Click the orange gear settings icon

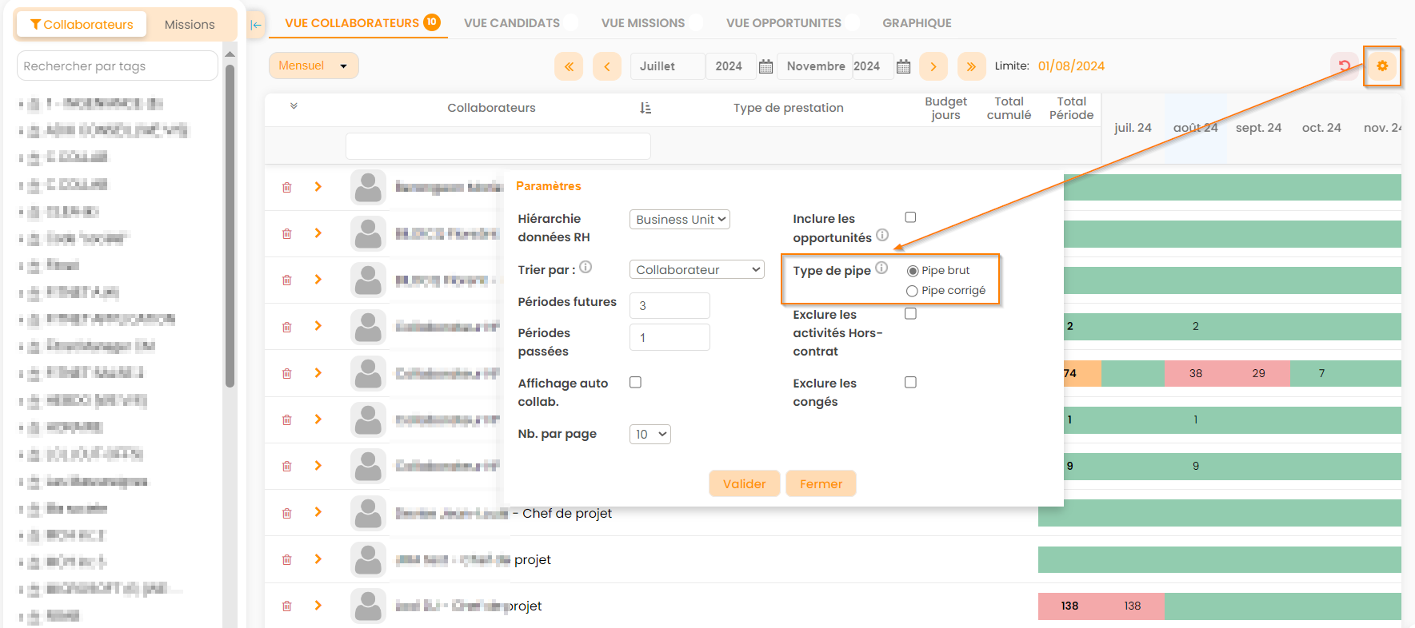pos(1381,66)
